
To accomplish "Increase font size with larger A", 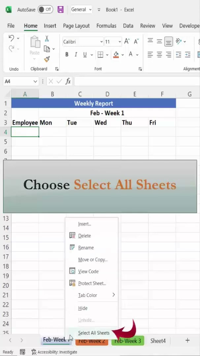I will [x=127, y=42].
